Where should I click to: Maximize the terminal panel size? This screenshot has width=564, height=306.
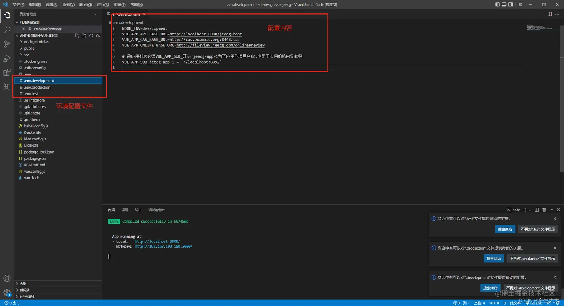tap(552, 210)
